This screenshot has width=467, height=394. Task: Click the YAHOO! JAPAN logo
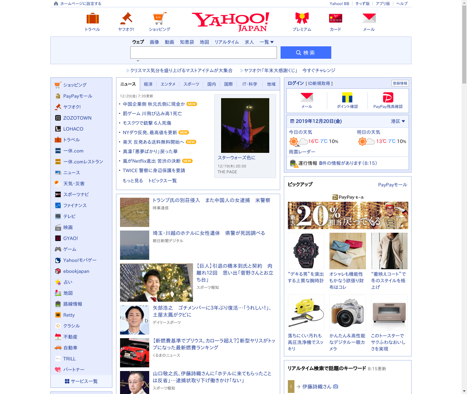tap(231, 22)
